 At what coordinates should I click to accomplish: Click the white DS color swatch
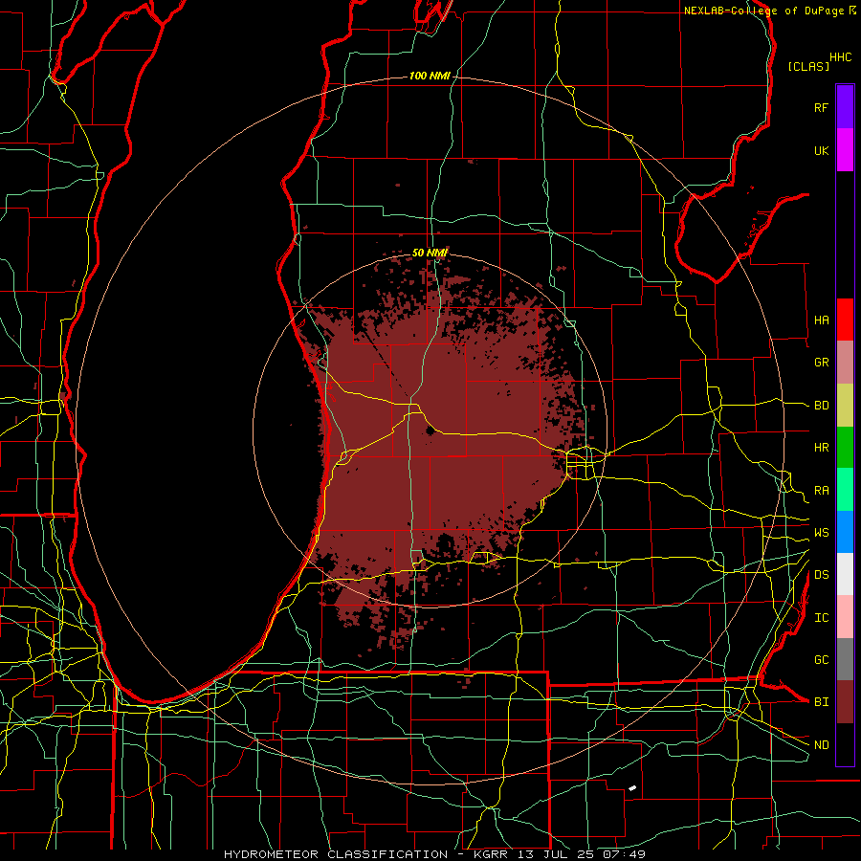pos(845,574)
